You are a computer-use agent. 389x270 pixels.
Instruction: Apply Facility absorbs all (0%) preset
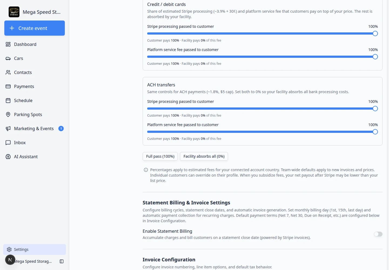point(204,156)
